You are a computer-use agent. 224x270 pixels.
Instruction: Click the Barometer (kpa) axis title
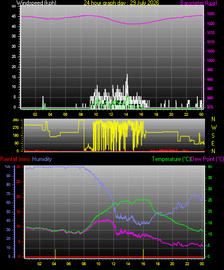point(199,3)
